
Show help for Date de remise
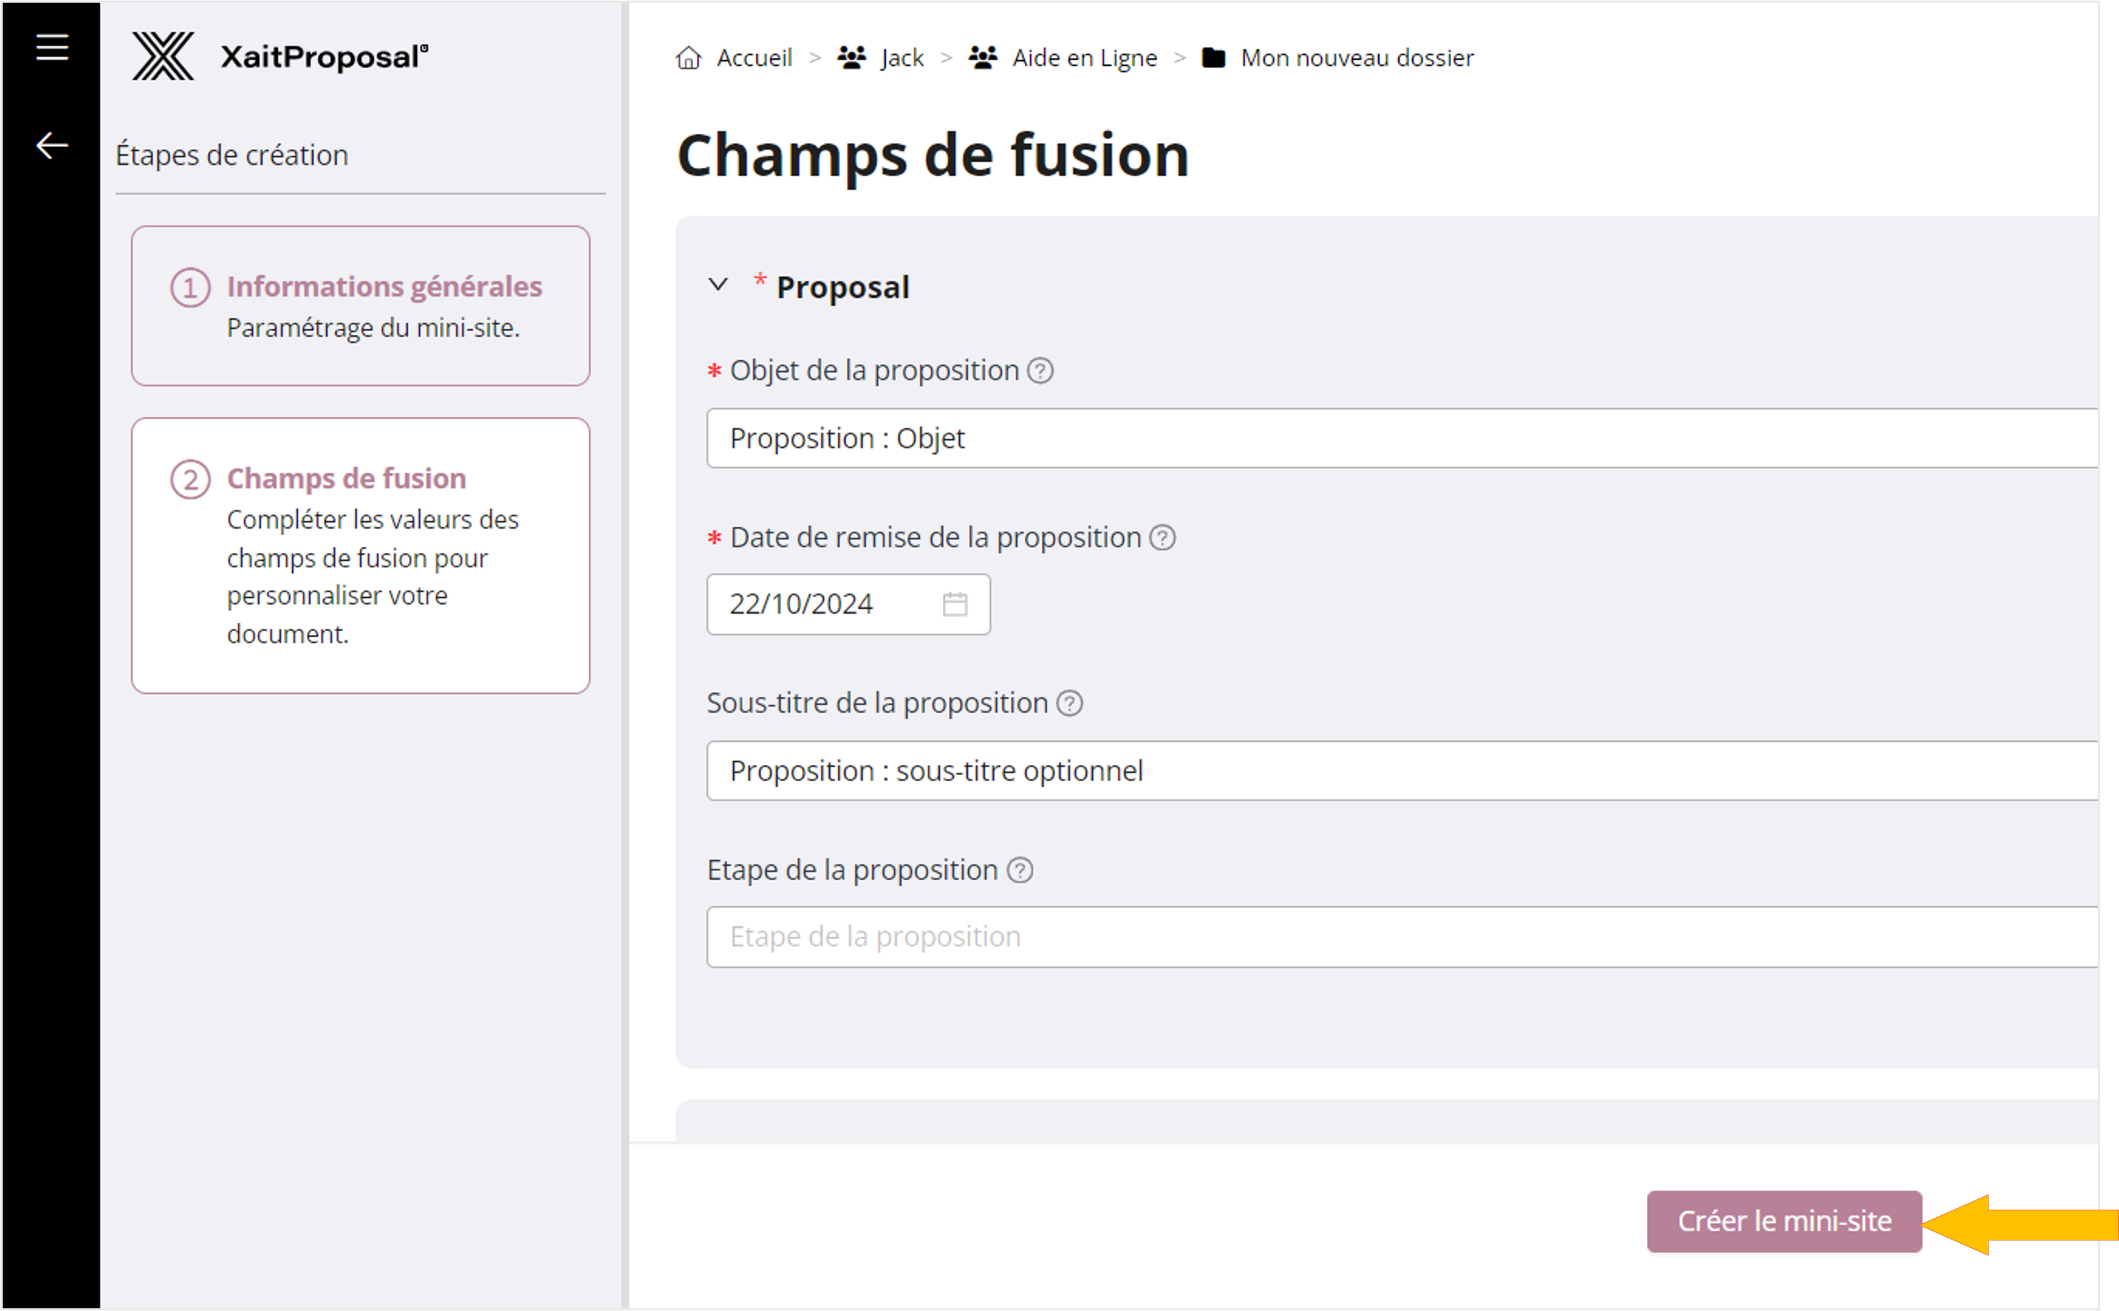(1163, 539)
